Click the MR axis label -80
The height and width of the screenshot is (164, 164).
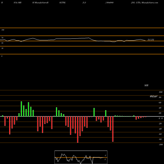click(x=160, y=139)
